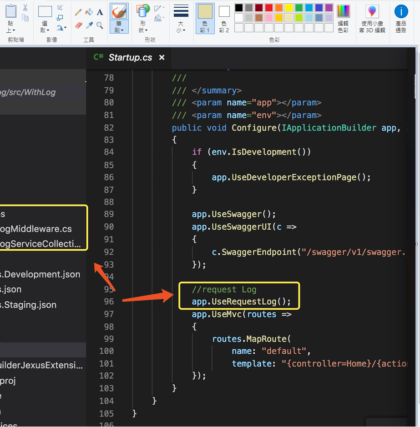Set Color 1 as the active color
Screen dimensions: 420x427
(205, 19)
